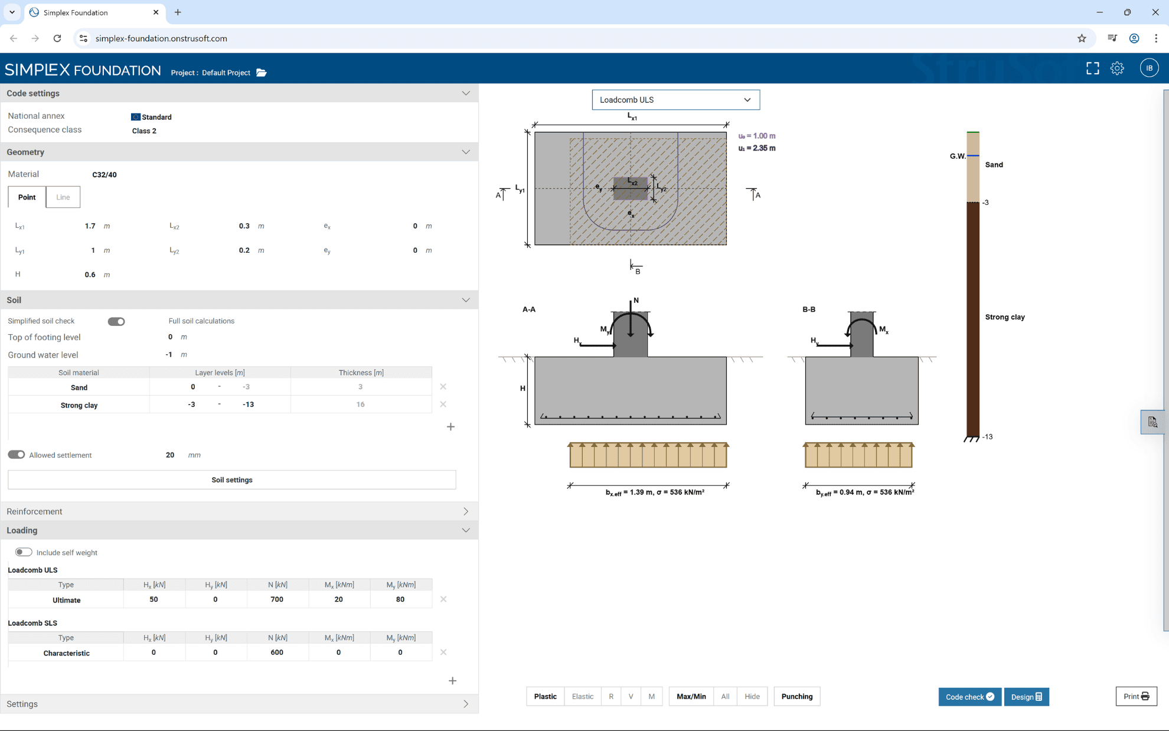Add a new soil layer
The image size is (1169, 731).
(450, 427)
